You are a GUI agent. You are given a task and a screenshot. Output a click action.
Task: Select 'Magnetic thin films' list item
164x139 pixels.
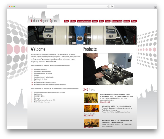tap(41, 69)
